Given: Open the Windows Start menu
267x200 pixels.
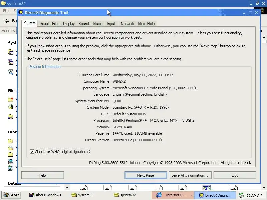Looking at the screenshot, I should click(x=11, y=195).
